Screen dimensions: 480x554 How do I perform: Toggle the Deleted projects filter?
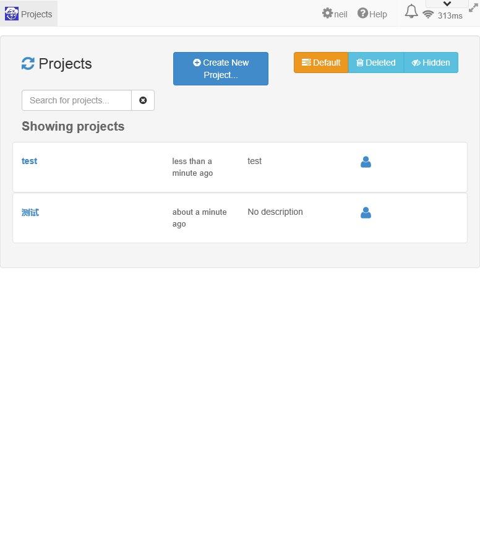point(376,63)
